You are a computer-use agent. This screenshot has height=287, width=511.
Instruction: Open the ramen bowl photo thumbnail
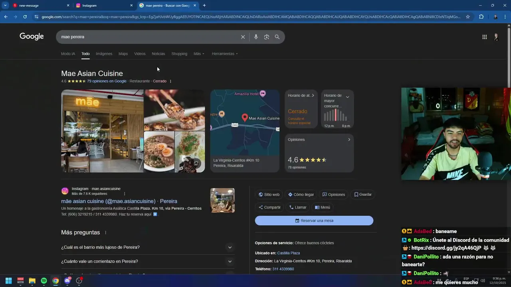coord(159,152)
